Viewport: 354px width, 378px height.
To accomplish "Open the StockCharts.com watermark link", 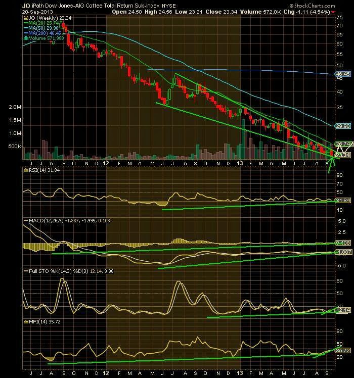I will pyautogui.click(x=312, y=6).
